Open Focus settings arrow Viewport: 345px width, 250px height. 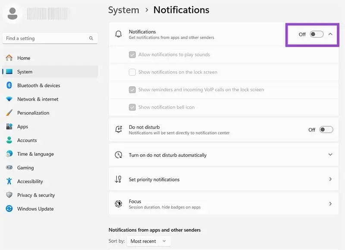(330, 204)
